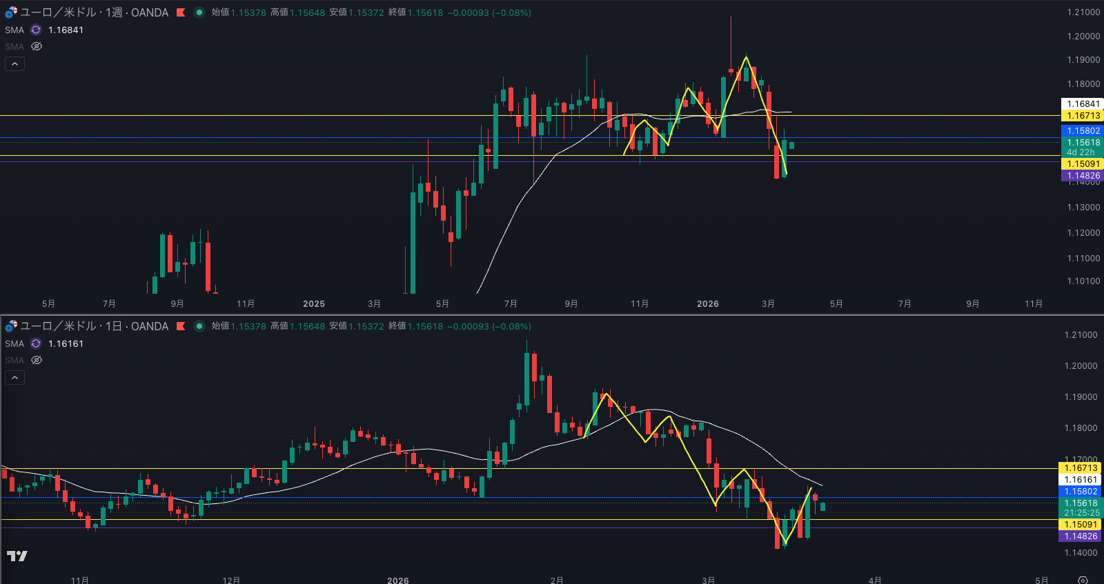Screen dimensions: 1104x584
Task: Click green market status dot on weekly chart
Action: (199, 12)
